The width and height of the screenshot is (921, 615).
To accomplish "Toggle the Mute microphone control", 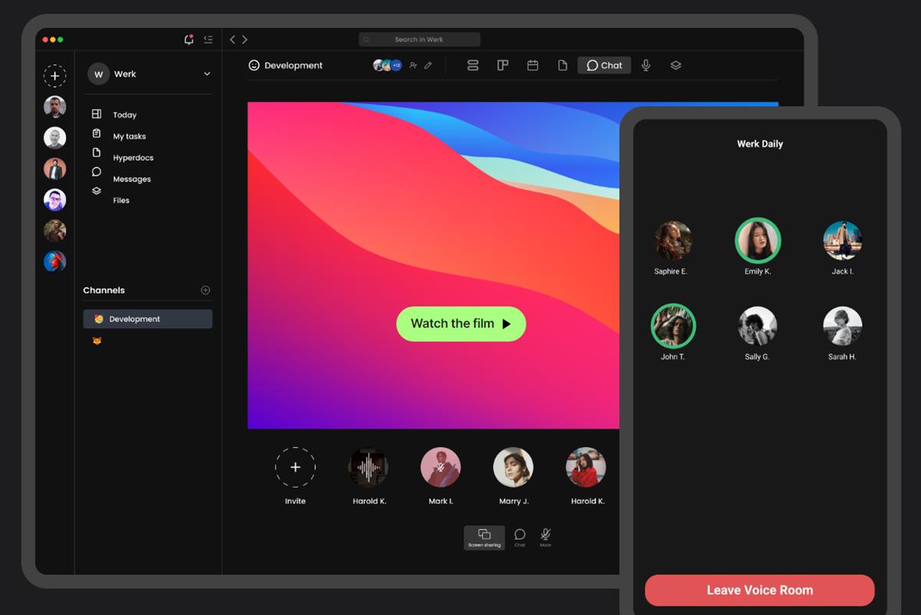I will click(546, 537).
